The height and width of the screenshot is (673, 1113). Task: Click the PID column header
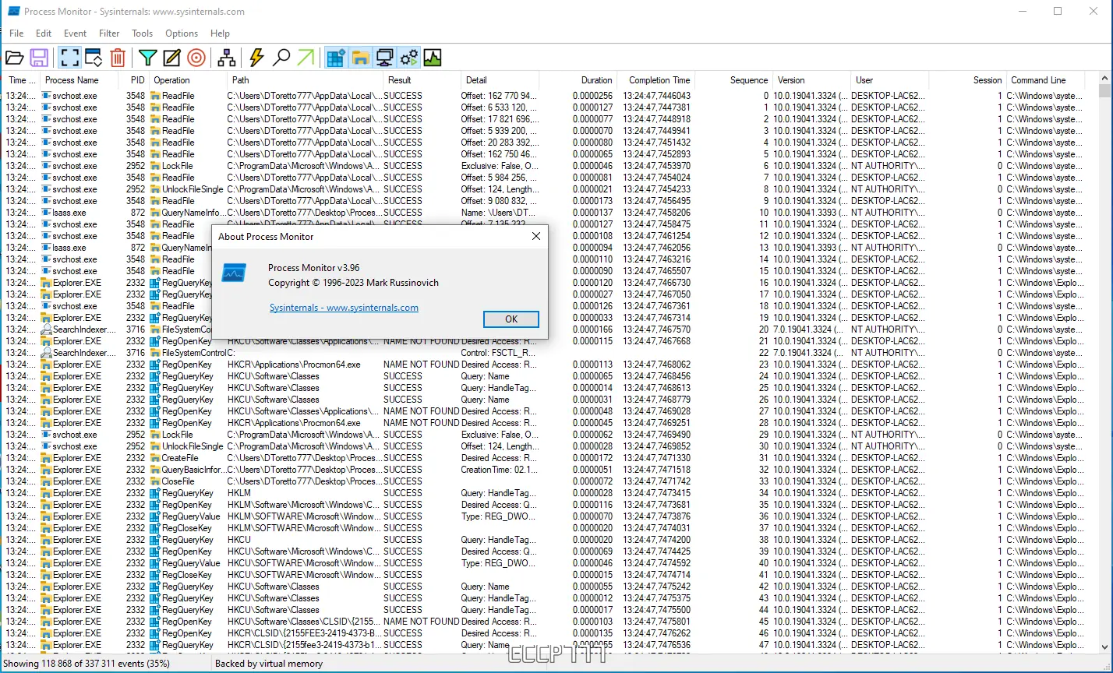coord(134,80)
